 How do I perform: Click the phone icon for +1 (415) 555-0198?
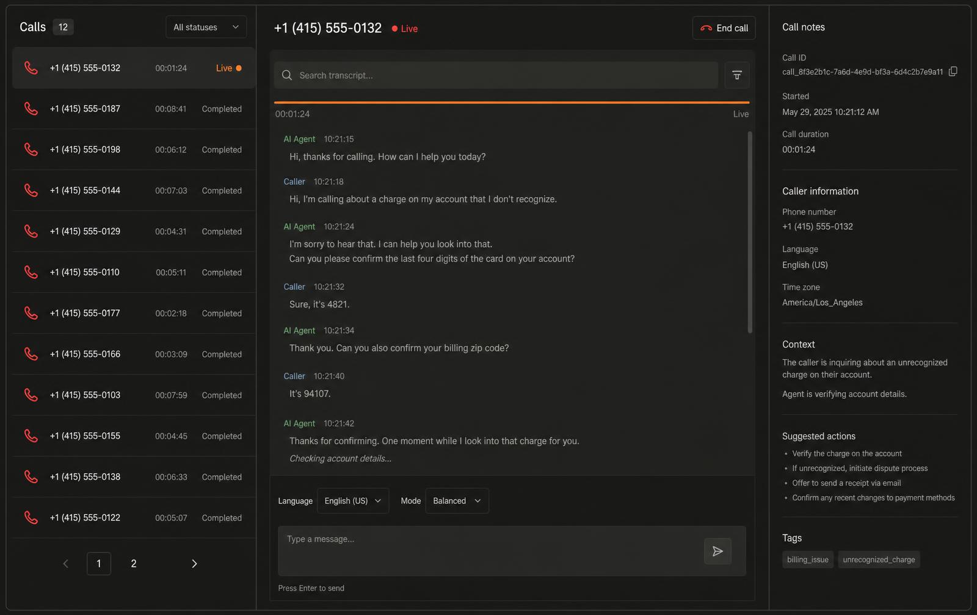coord(31,149)
